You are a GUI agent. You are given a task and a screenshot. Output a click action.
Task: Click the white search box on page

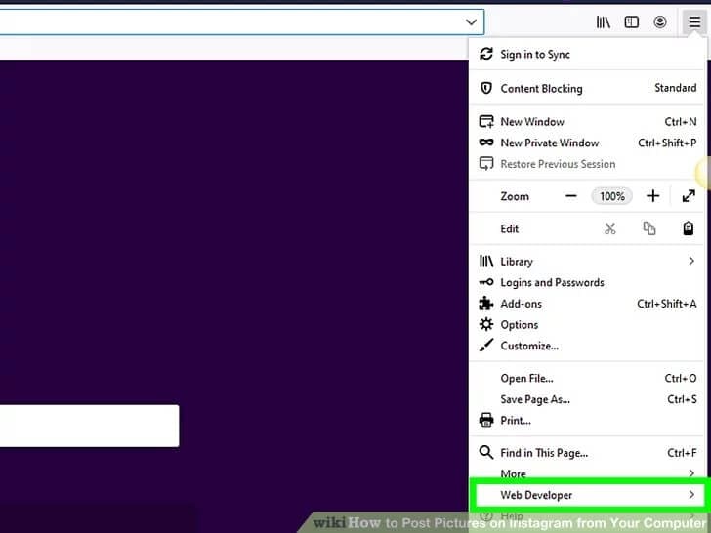(x=89, y=426)
